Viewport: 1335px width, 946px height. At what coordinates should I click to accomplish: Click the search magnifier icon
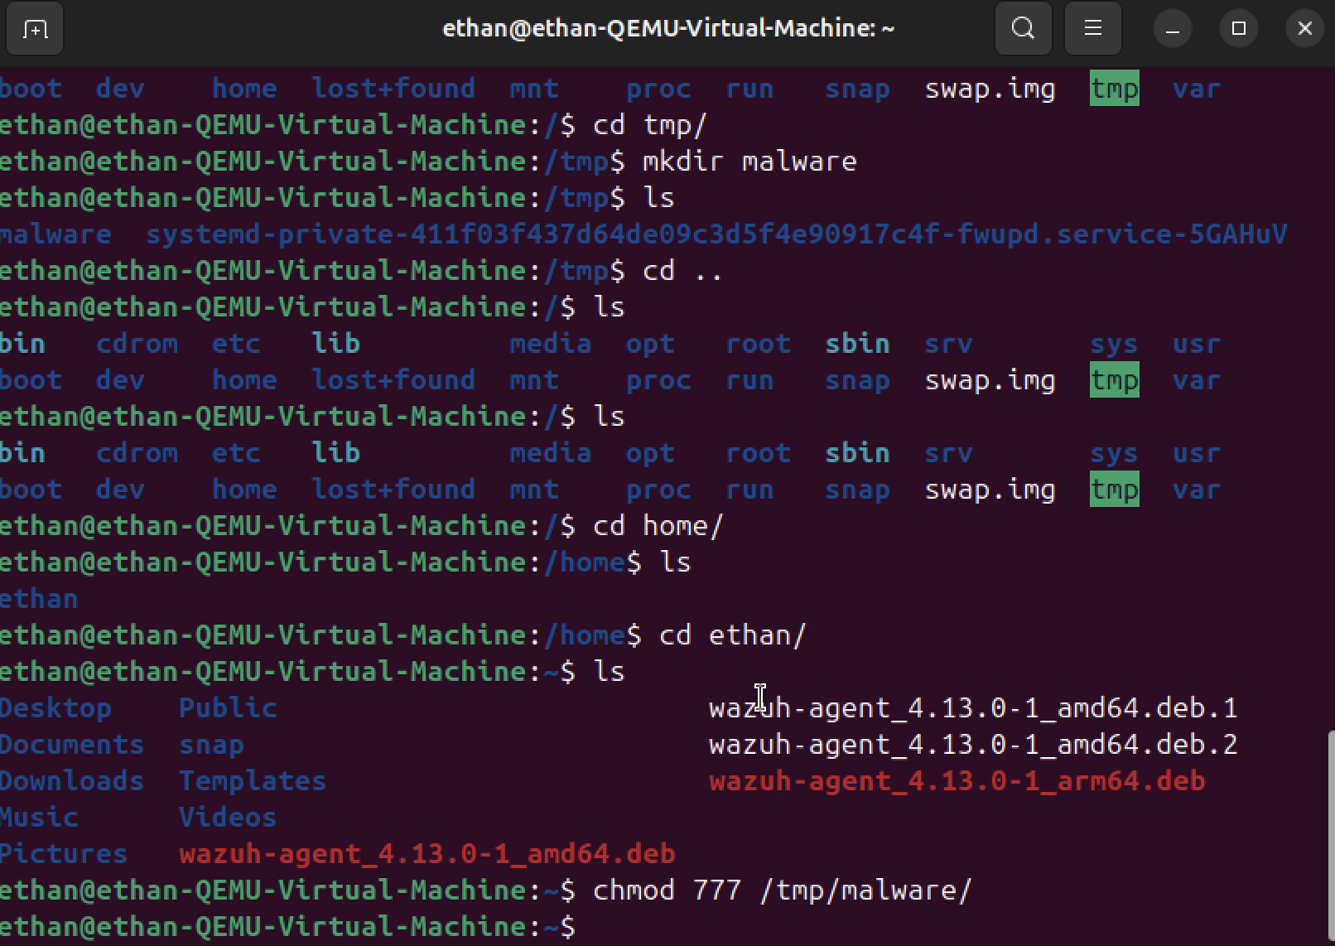point(1024,29)
